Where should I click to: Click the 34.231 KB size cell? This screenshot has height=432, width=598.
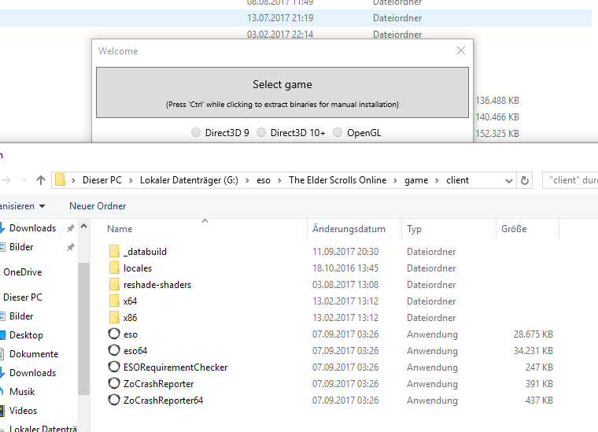point(533,351)
